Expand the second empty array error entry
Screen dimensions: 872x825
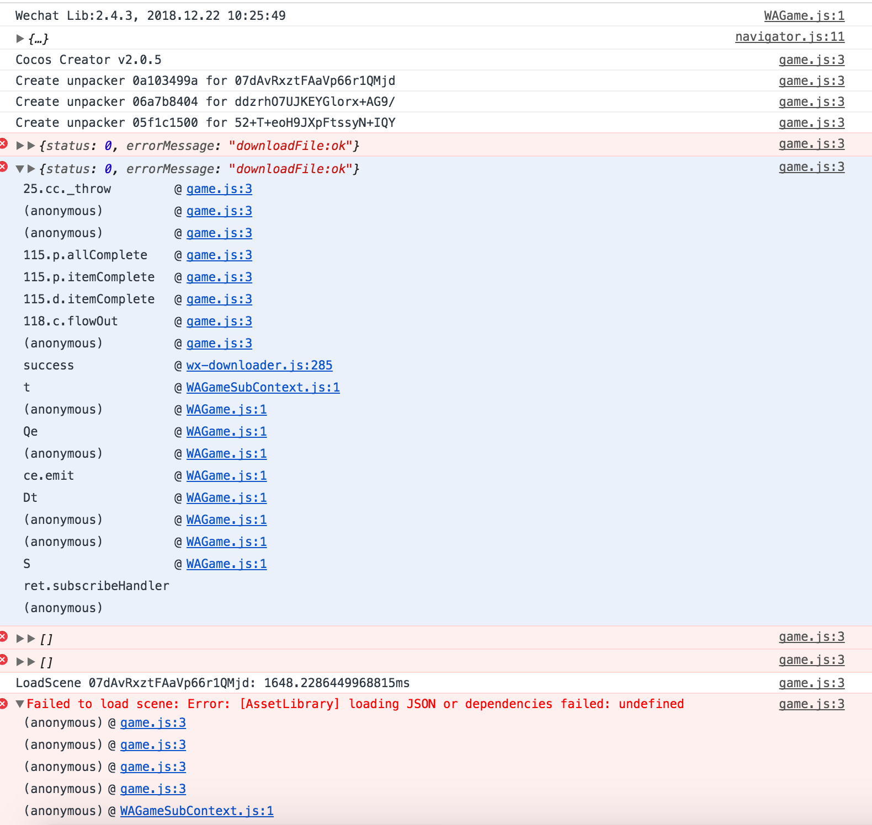(x=20, y=662)
